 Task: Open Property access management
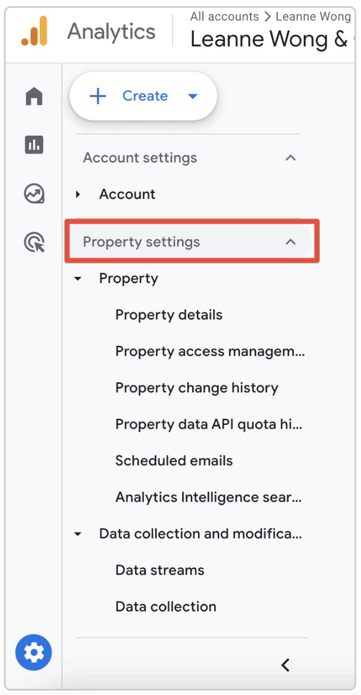click(x=210, y=351)
